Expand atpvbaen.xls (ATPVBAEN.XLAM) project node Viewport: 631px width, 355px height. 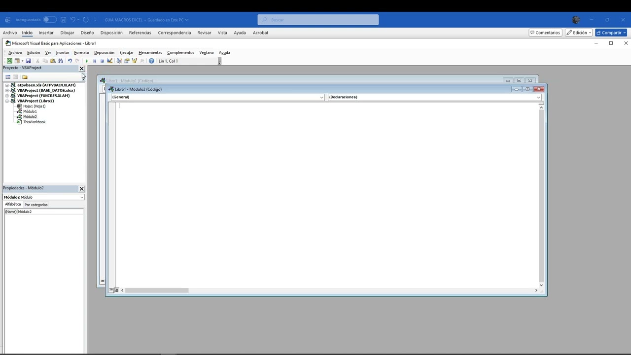point(7,85)
